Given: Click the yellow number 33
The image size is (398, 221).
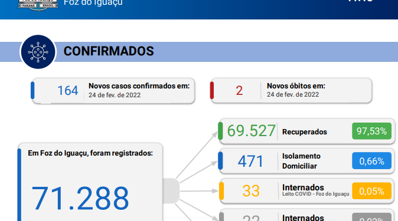Looking at the screenshot, I should pos(251,191).
